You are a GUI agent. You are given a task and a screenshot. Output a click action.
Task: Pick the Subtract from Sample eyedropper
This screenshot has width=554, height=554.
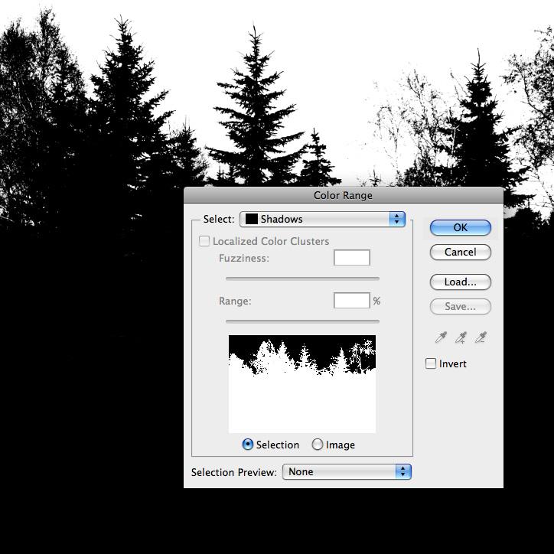pyautogui.click(x=481, y=337)
